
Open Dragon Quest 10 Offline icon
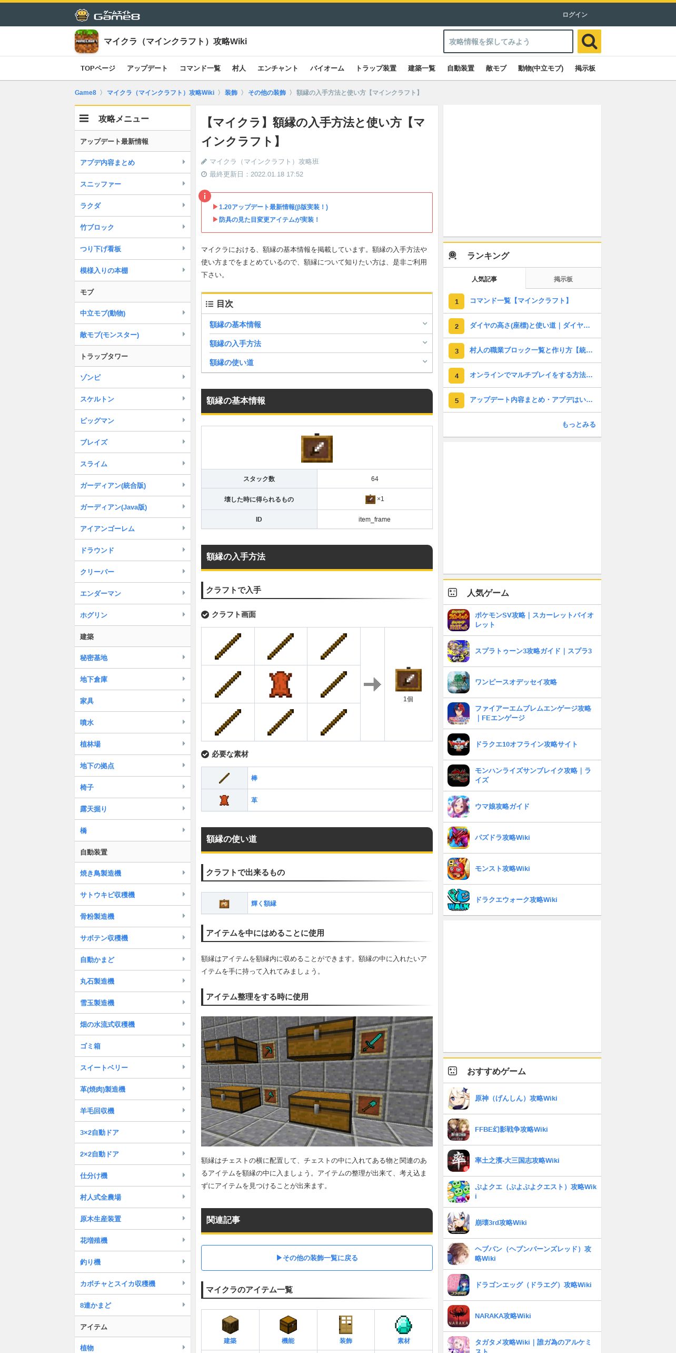point(459,744)
